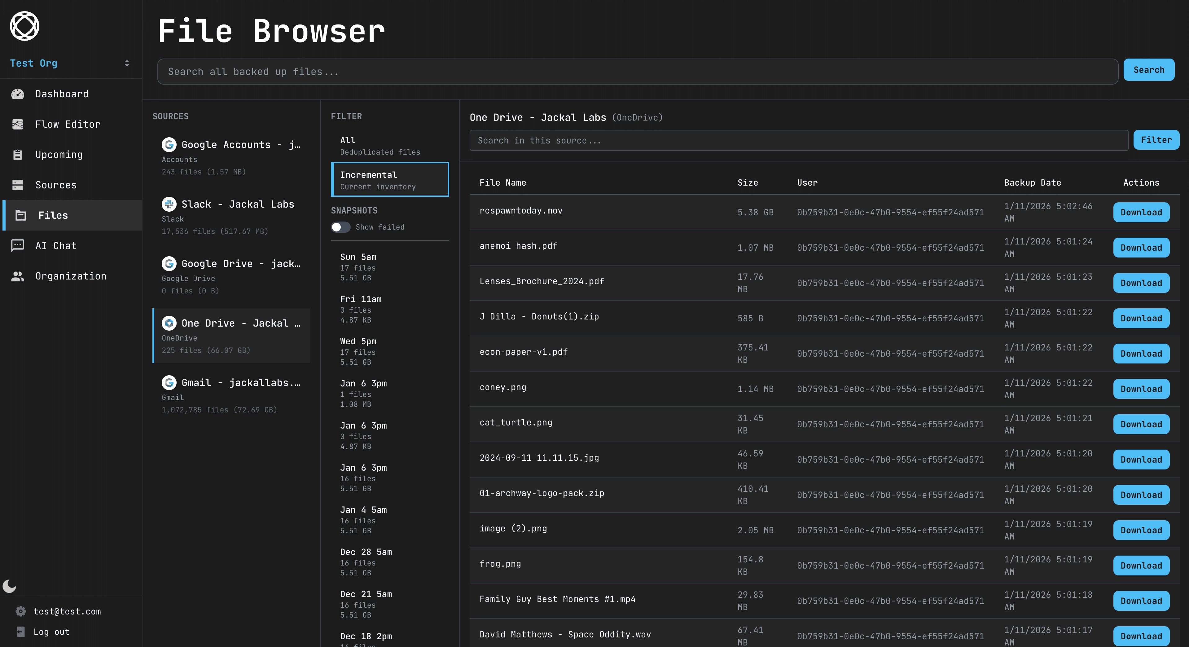Click the Organization people icon

click(x=18, y=276)
